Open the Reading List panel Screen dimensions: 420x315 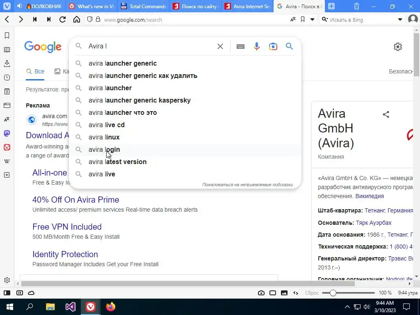click(7, 50)
